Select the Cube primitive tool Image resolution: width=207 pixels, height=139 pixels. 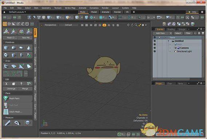(x=6, y=48)
